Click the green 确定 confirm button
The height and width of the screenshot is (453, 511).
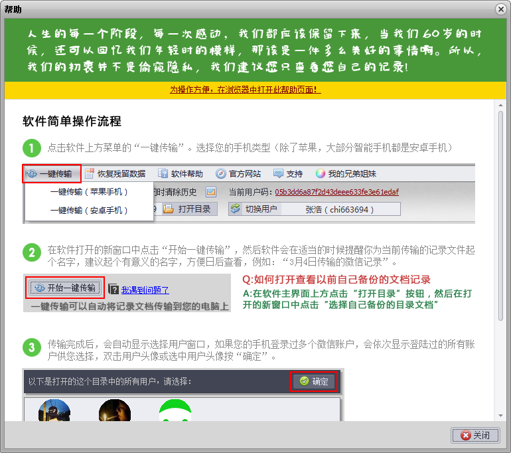point(314,381)
